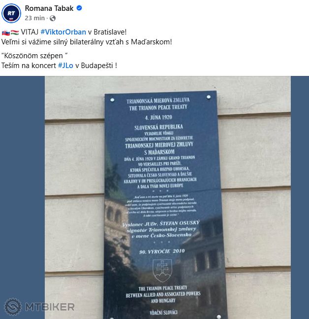Click the Hungarian flag emoji
This screenshot has height=319, width=309.
[15, 33]
